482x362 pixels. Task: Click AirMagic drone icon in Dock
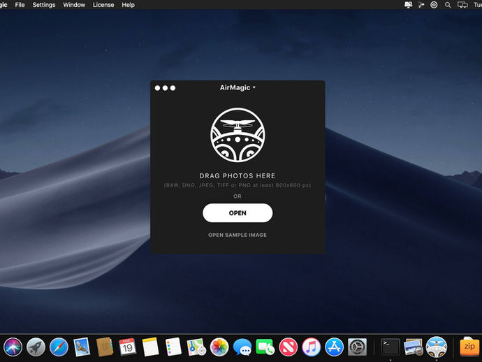click(436, 347)
